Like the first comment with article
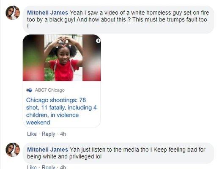The width and height of the screenshot is (222, 169). 32,134
